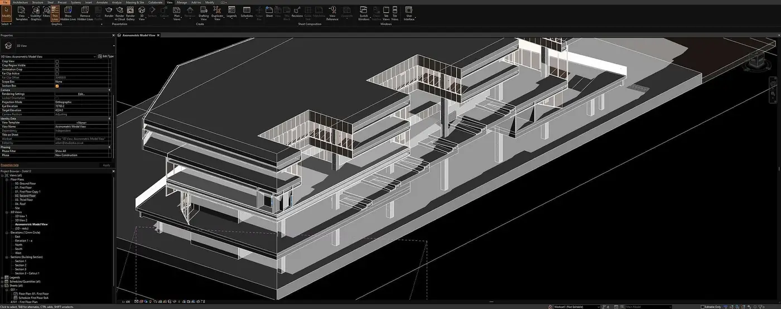
Task: Collapse the Elevations (12mm Circle) node
Action: (x=7, y=232)
